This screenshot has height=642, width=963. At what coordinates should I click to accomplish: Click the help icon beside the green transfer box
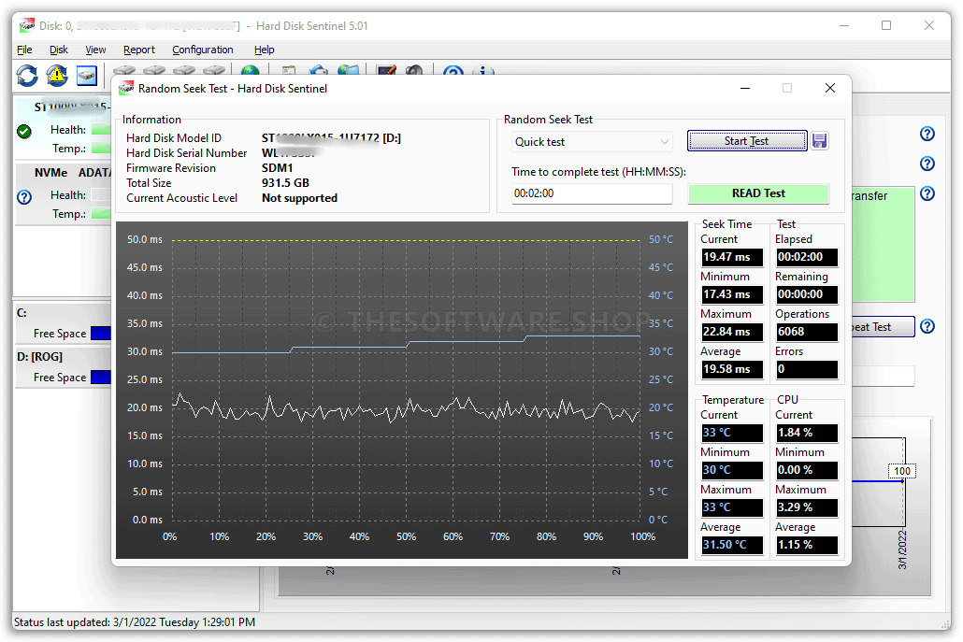927,193
